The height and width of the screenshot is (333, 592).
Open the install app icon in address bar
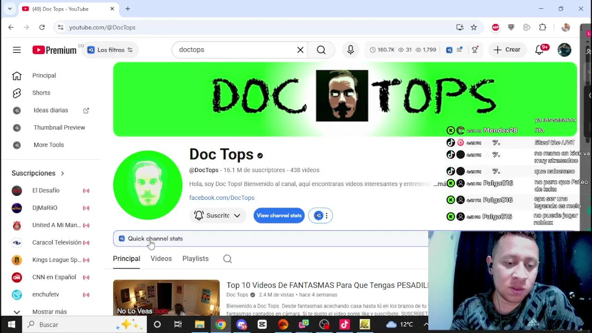(460, 27)
